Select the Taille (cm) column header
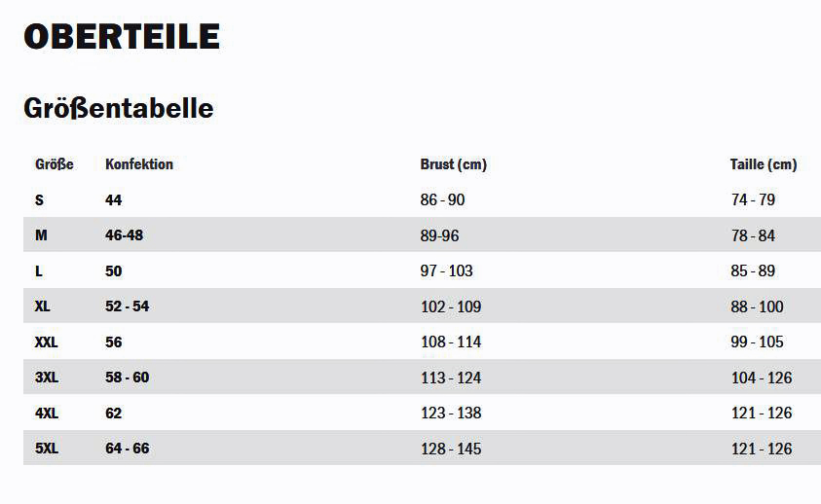This screenshot has height=504, width=821. (764, 164)
